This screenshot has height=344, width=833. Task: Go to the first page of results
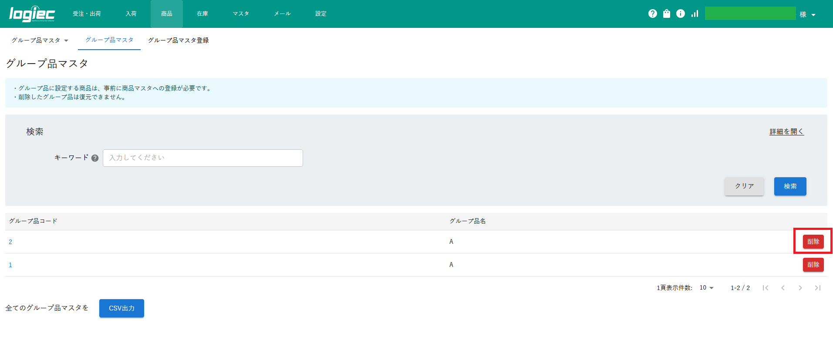pos(766,288)
